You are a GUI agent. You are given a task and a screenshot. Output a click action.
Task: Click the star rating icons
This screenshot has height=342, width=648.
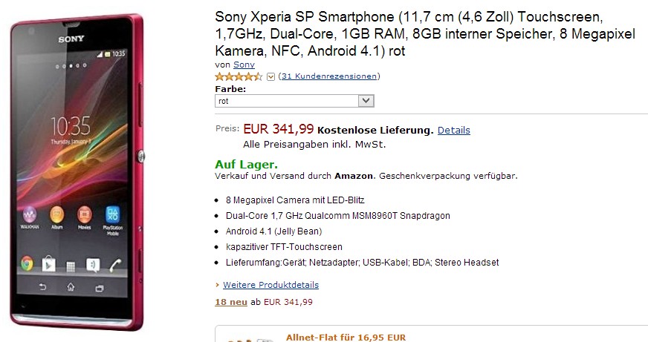click(x=239, y=76)
